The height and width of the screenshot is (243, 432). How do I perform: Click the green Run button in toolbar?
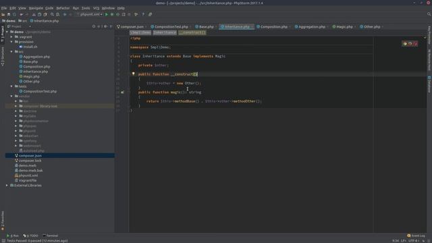point(107,14)
